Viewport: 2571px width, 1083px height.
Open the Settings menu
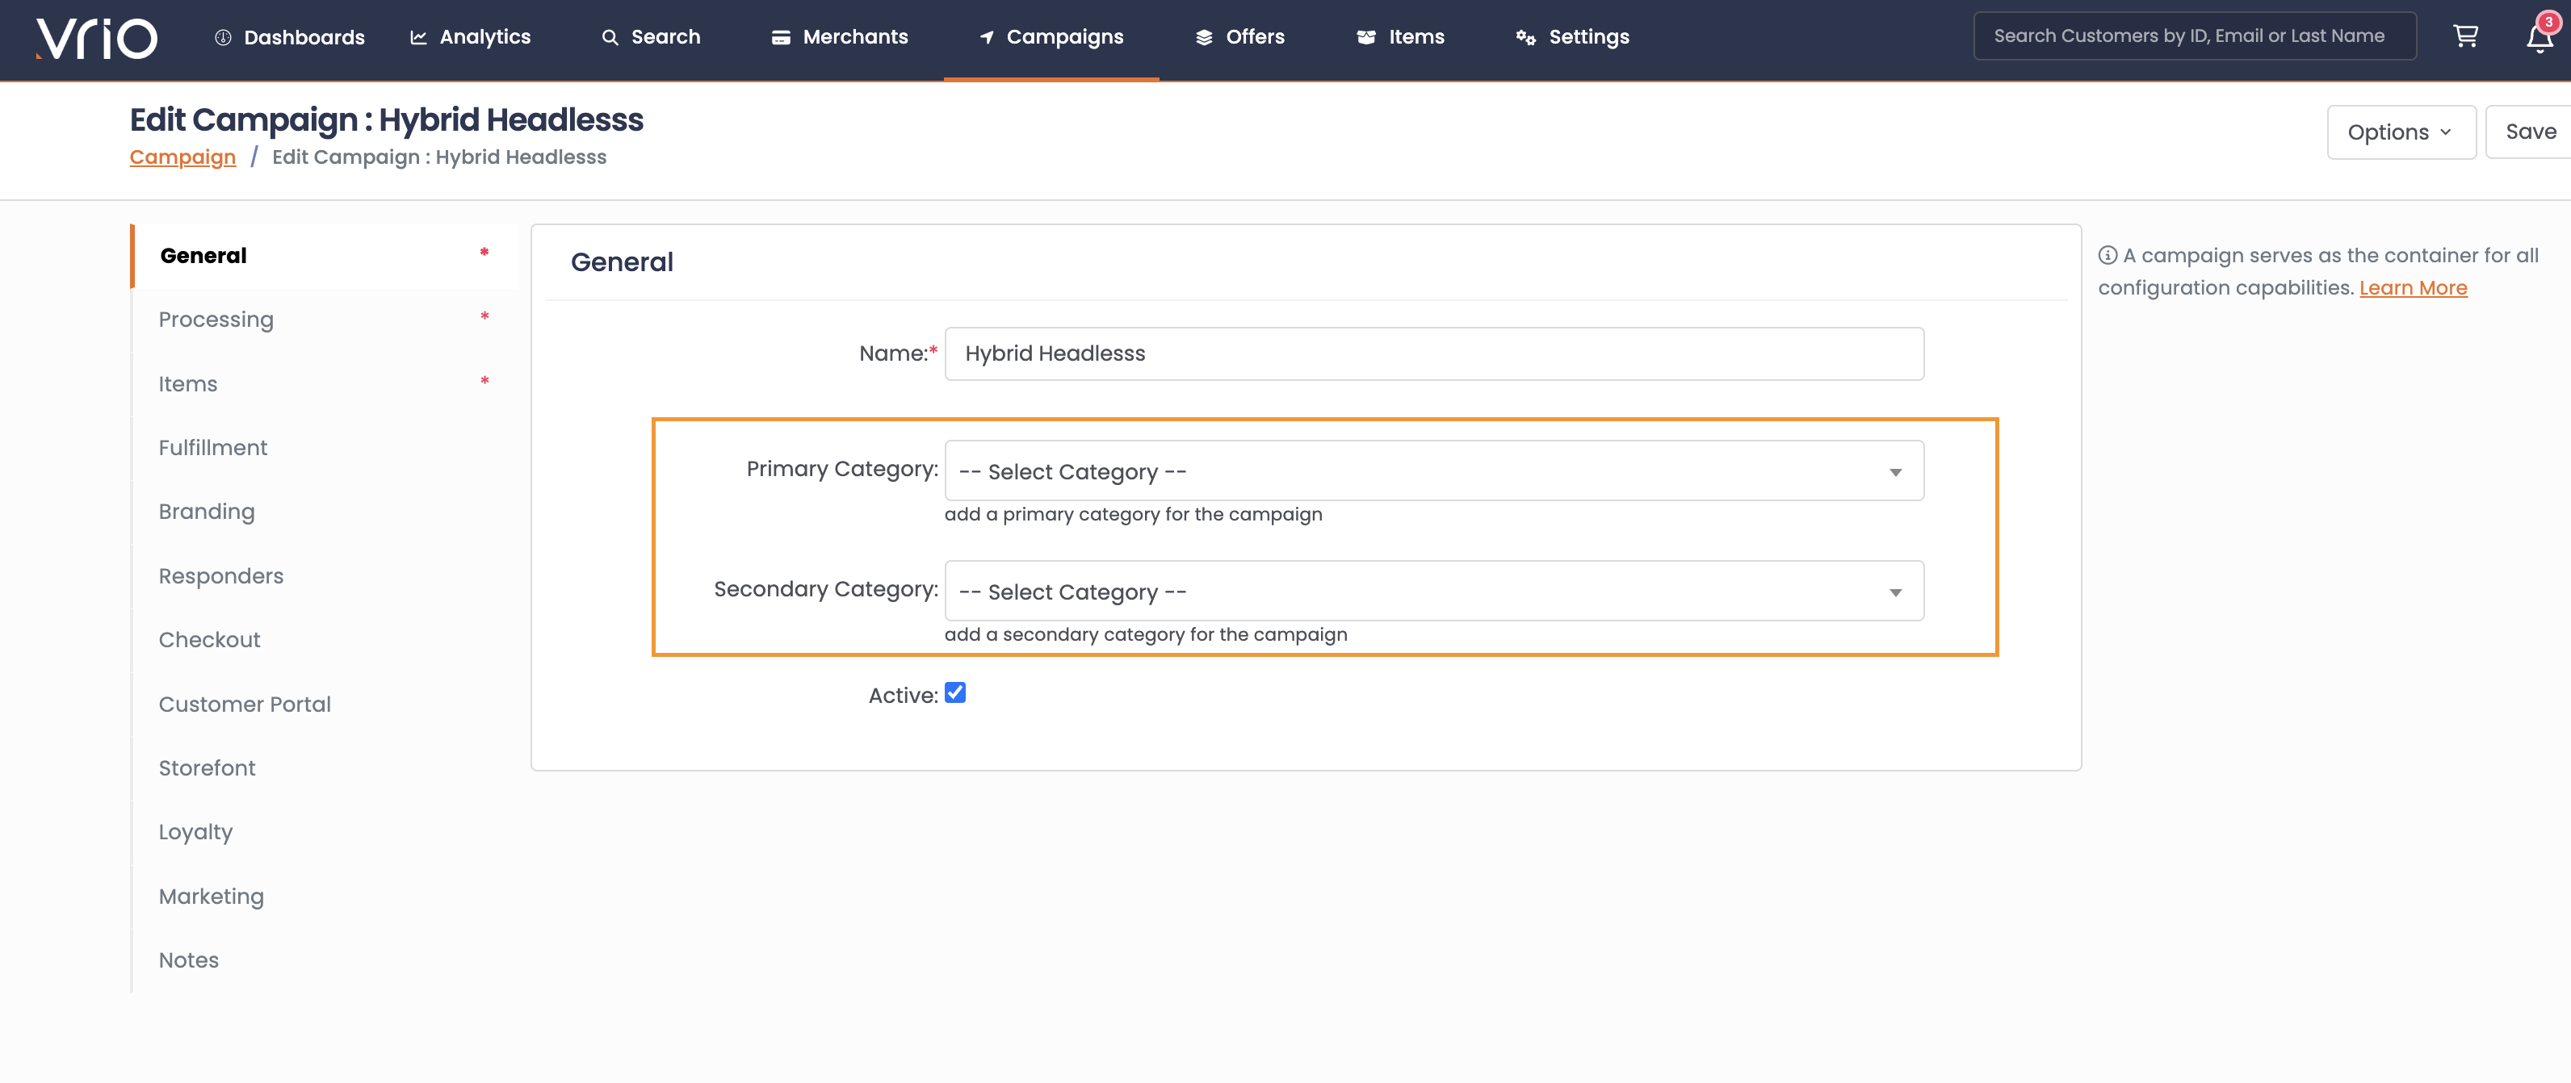(1573, 37)
